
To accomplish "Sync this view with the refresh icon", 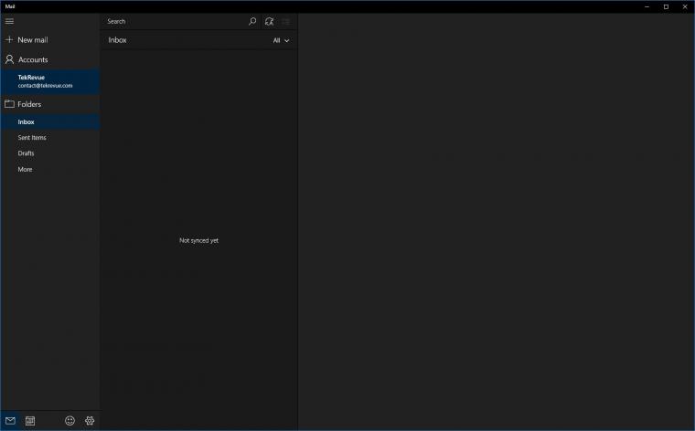I will 269,21.
